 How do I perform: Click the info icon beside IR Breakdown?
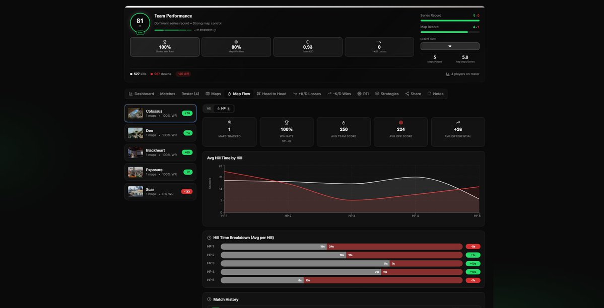[215, 30]
